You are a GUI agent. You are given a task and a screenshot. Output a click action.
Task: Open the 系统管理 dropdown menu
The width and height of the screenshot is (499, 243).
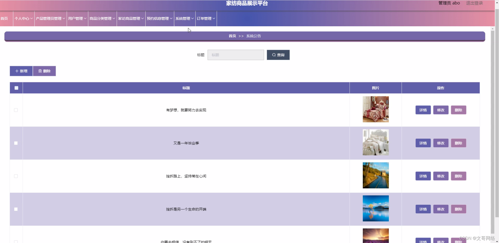click(184, 18)
